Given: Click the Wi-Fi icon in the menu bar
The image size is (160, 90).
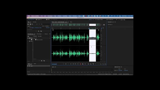Looking at the screenshot, I should click(x=112, y=16).
